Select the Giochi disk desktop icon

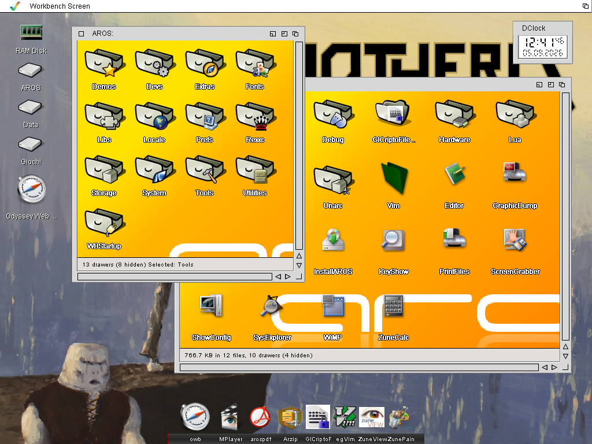coord(30,144)
